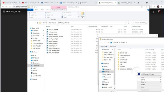Viewport: 164px width, 92px height.
Task: Bookmark this page star icon
Action: [150, 6]
